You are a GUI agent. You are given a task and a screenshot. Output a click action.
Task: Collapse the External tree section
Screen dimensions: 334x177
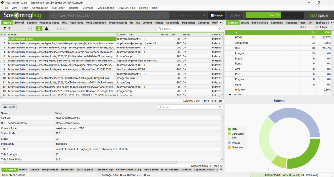tap(230, 95)
